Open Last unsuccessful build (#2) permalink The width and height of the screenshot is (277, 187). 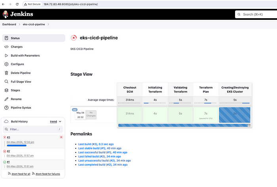tap(104, 160)
